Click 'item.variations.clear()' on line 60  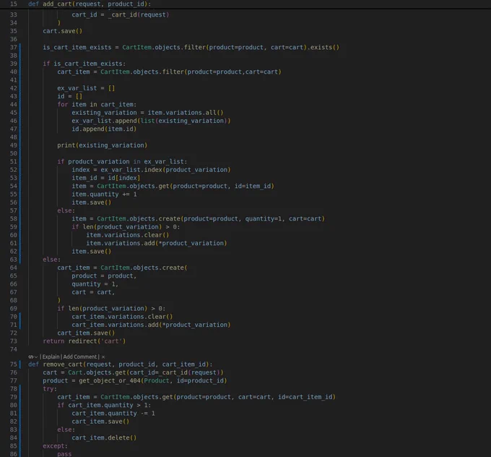(x=128, y=235)
